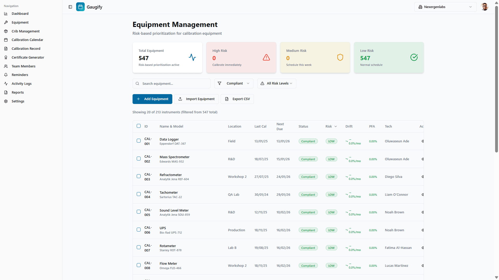This screenshot has height=280, width=499.
Task: Check the select-all checkbox in table header
Action: point(139,126)
